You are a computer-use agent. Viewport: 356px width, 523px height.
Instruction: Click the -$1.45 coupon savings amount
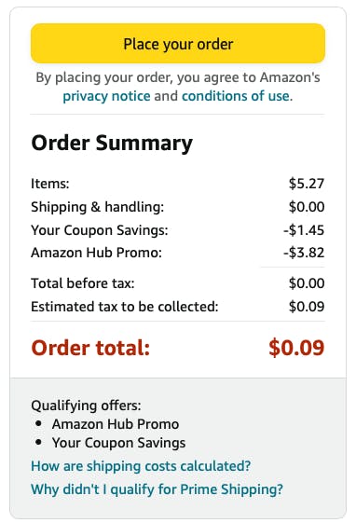(304, 230)
